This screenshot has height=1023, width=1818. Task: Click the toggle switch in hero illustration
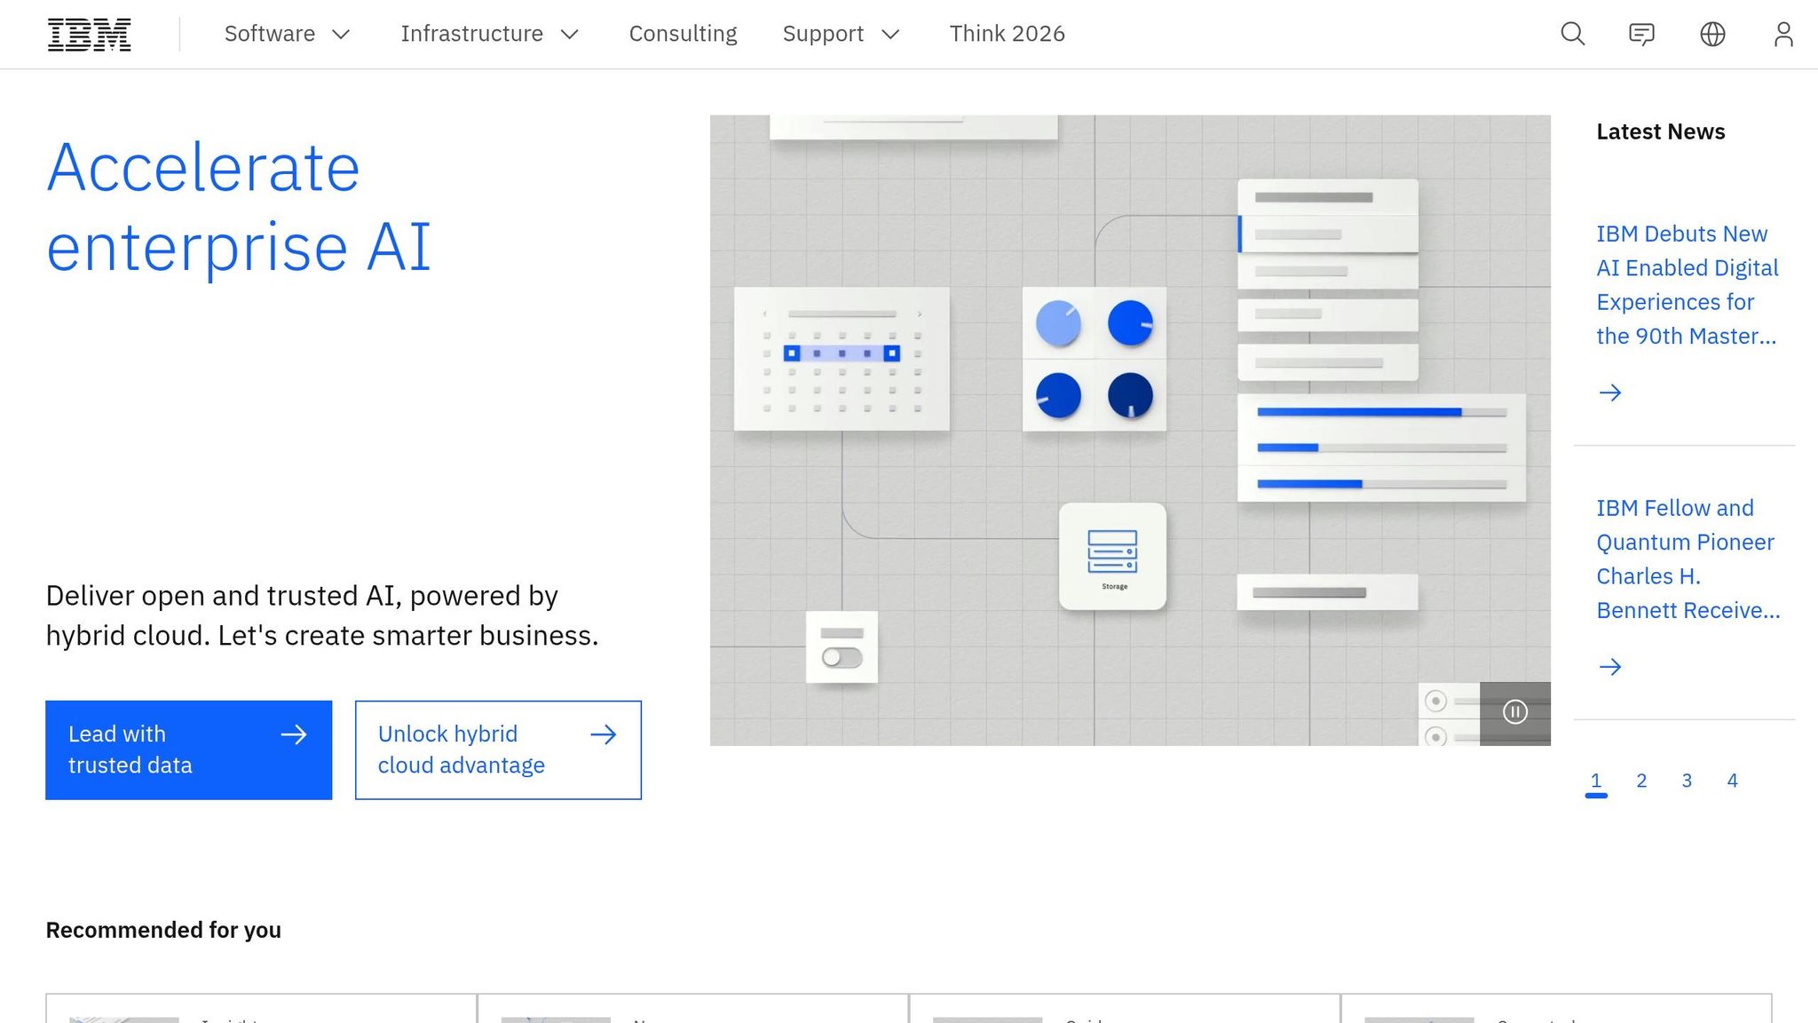tap(842, 657)
